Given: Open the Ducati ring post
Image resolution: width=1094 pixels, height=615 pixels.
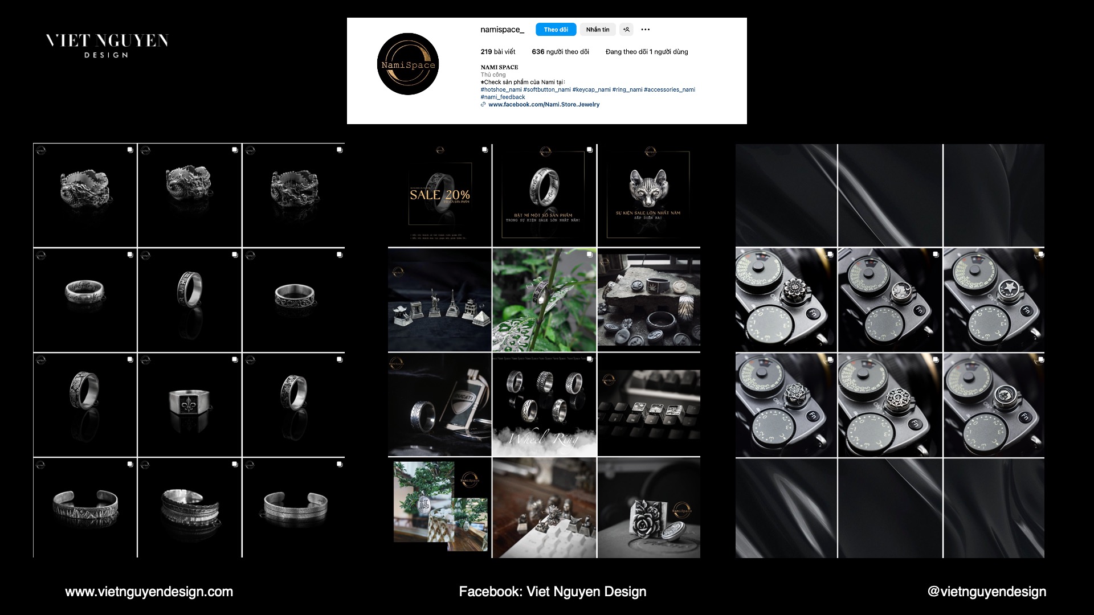Looking at the screenshot, I should (439, 405).
